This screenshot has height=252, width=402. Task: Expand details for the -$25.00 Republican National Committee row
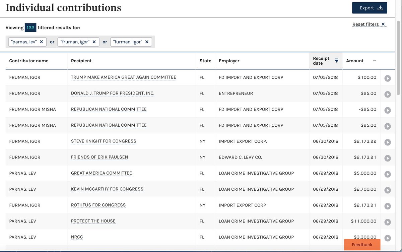[x=388, y=110]
